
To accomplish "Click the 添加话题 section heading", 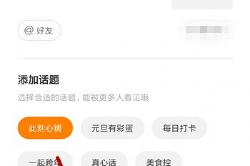I will (x=39, y=79).
